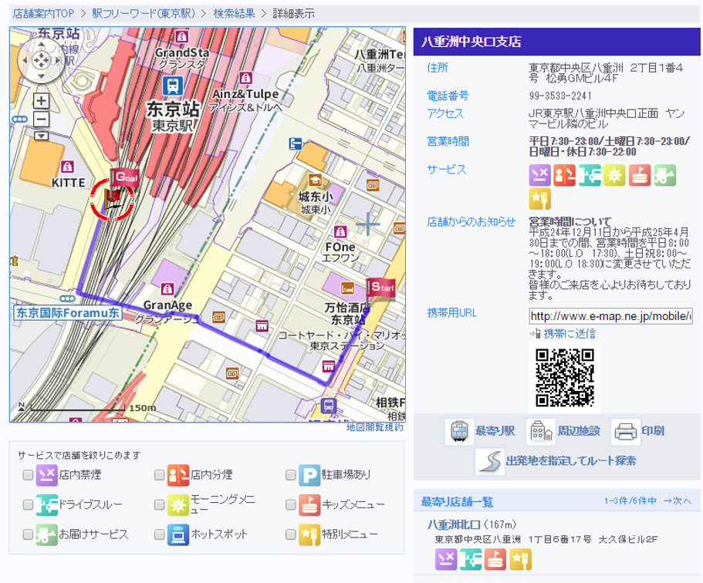
Task: Click the KITTE shopping icon on map
Action: point(67,167)
